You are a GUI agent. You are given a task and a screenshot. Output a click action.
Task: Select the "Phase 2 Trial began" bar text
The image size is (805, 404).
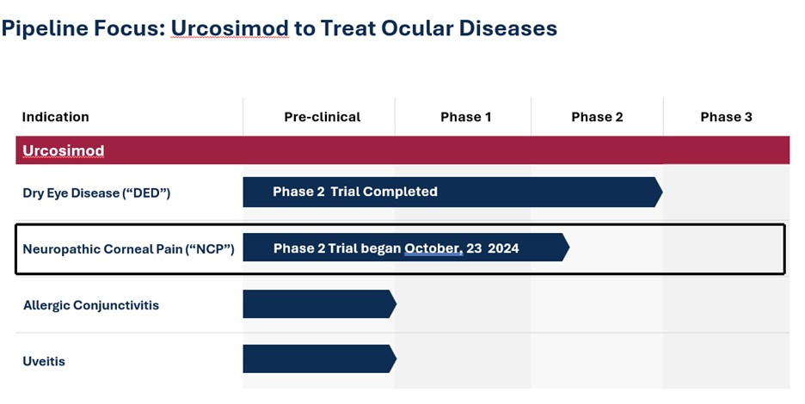[x=338, y=248]
